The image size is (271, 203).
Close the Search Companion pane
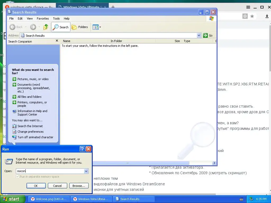[x=57, y=41]
